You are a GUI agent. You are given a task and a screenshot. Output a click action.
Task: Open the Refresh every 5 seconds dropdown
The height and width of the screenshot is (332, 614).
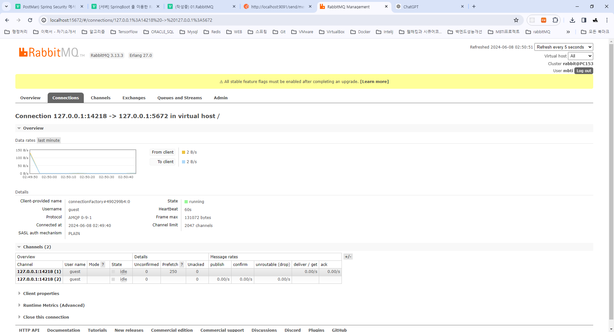[564, 47]
